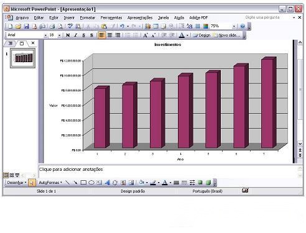306x233 pixels.
Task: Align text to the right
Action: pyautogui.click(x=118, y=35)
